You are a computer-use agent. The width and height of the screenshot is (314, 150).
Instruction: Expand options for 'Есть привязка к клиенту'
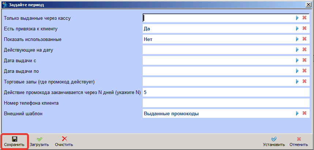(x=297, y=29)
